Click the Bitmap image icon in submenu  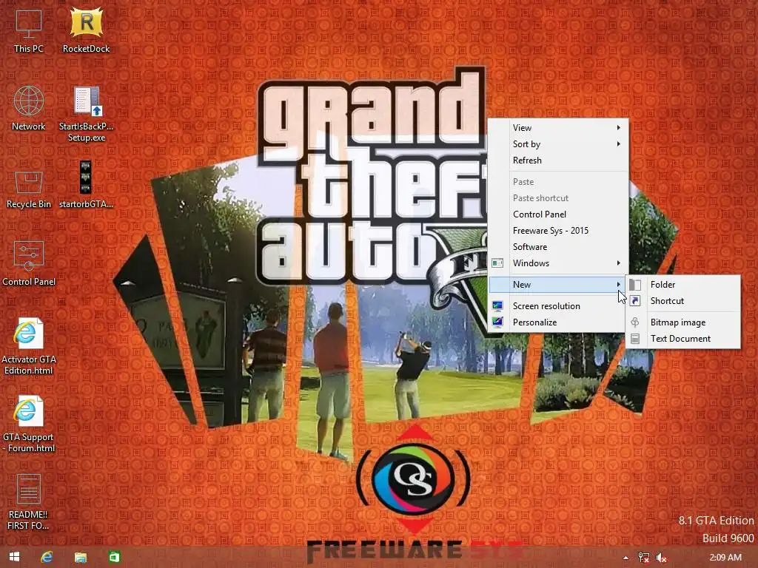coord(635,322)
